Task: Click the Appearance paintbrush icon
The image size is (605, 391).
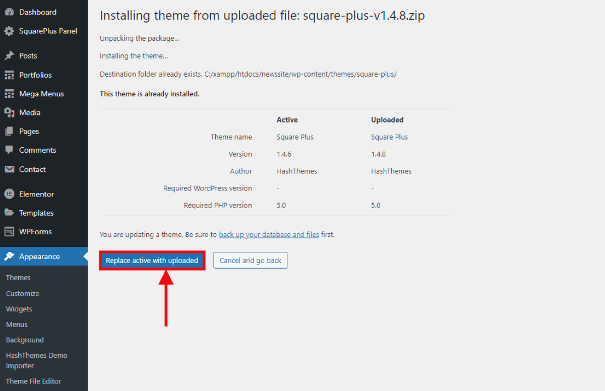Action: [x=9, y=256]
